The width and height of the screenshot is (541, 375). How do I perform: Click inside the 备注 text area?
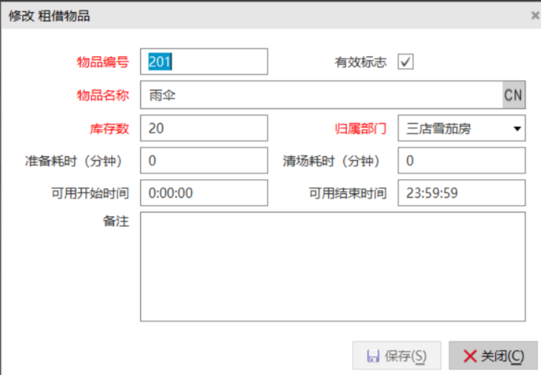click(333, 266)
